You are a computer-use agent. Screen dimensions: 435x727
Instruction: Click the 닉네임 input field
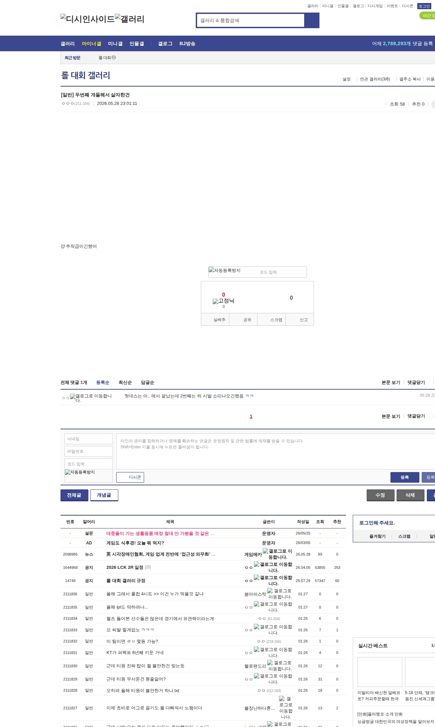pyautogui.click(x=89, y=439)
